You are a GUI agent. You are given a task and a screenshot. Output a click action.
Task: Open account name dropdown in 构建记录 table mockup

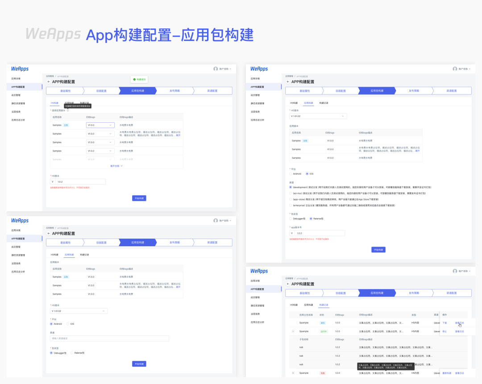464,271
